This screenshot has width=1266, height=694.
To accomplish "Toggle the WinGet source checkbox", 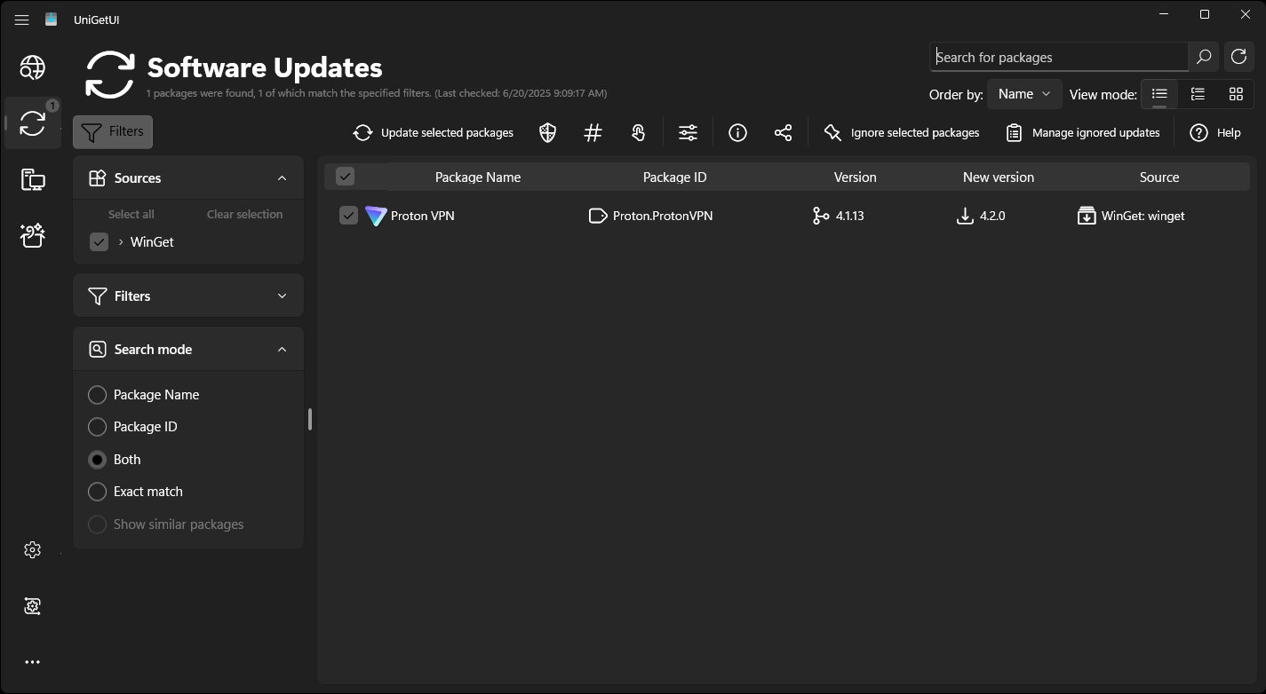I will [x=99, y=242].
